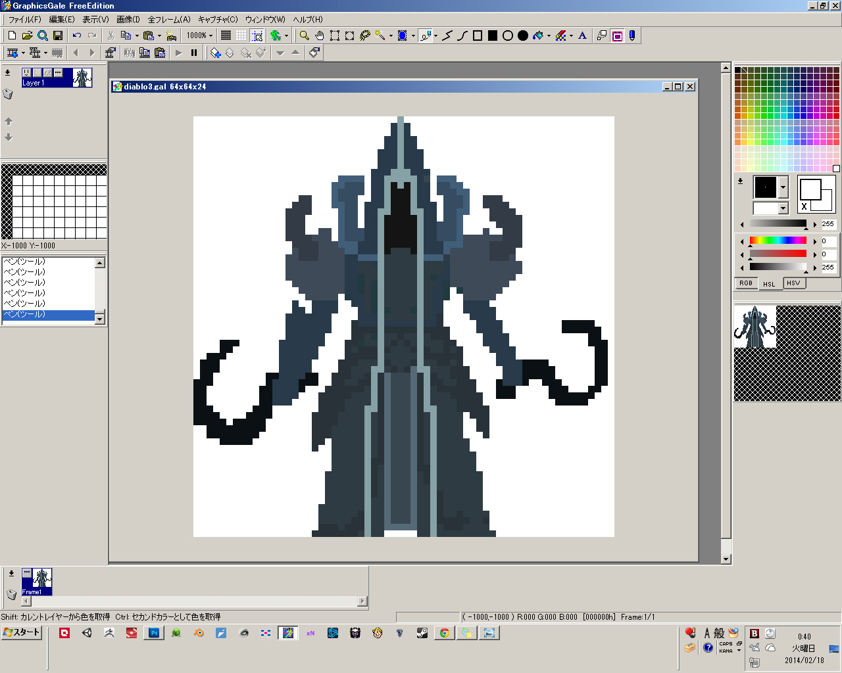Swap colors using the X button

pos(804,206)
